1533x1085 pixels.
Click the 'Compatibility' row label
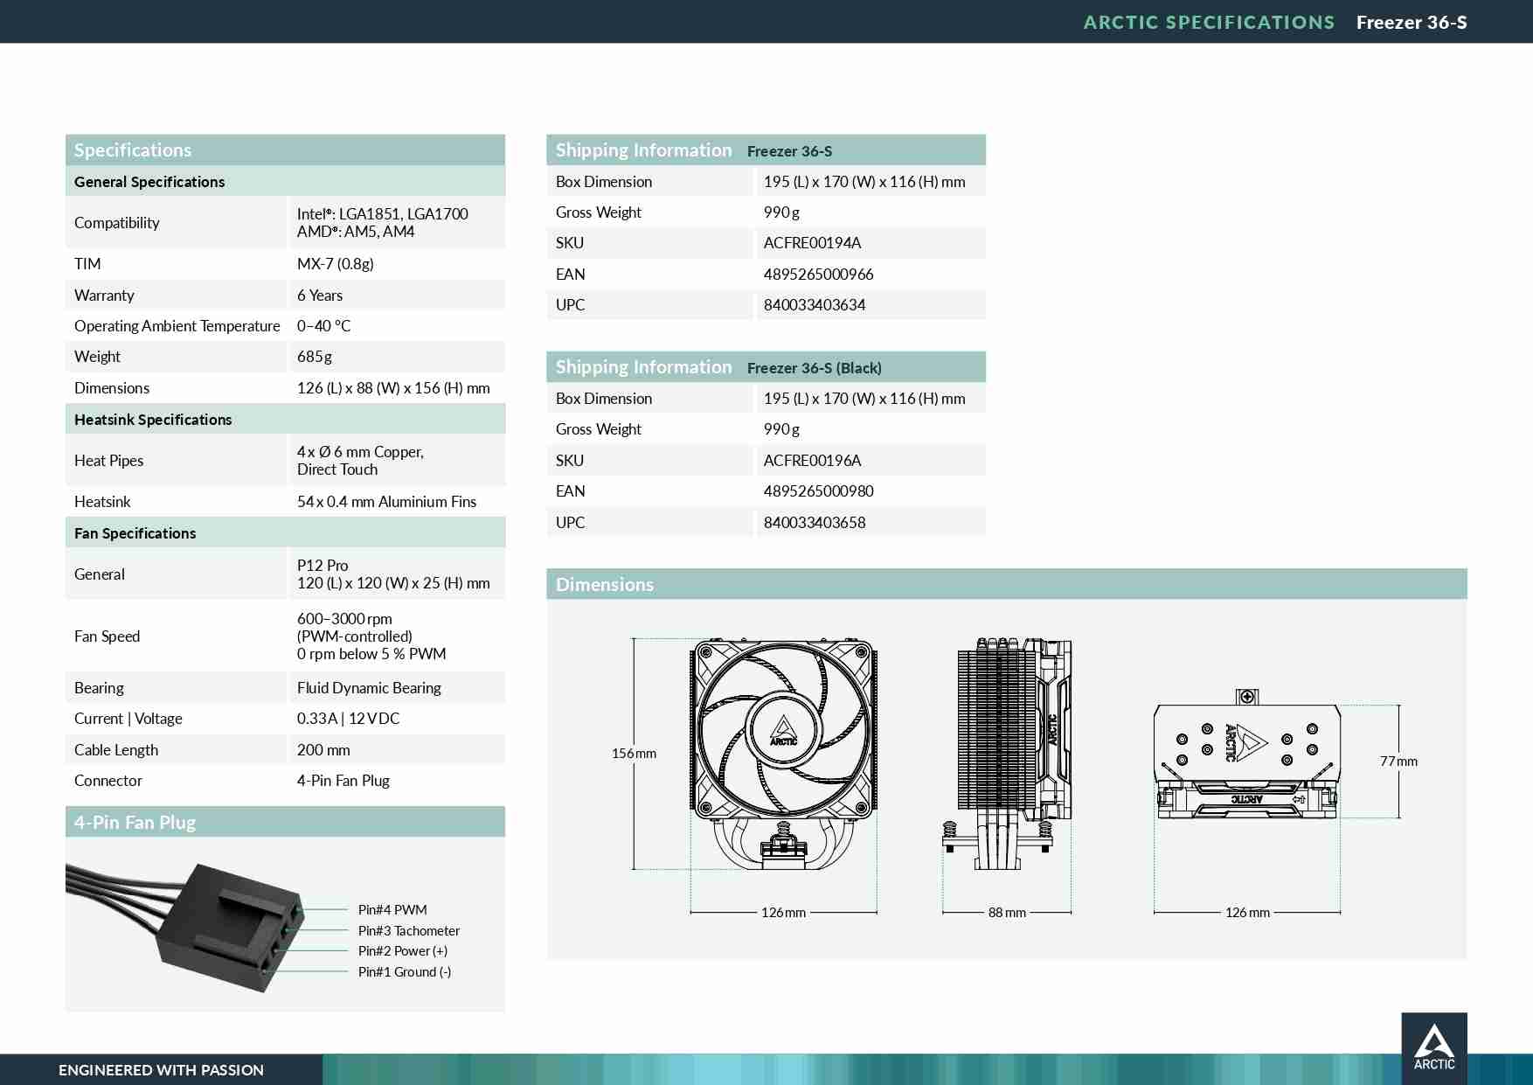click(x=117, y=223)
